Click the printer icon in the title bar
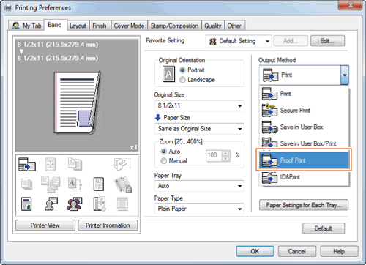The image size is (366, 265). 9,8
